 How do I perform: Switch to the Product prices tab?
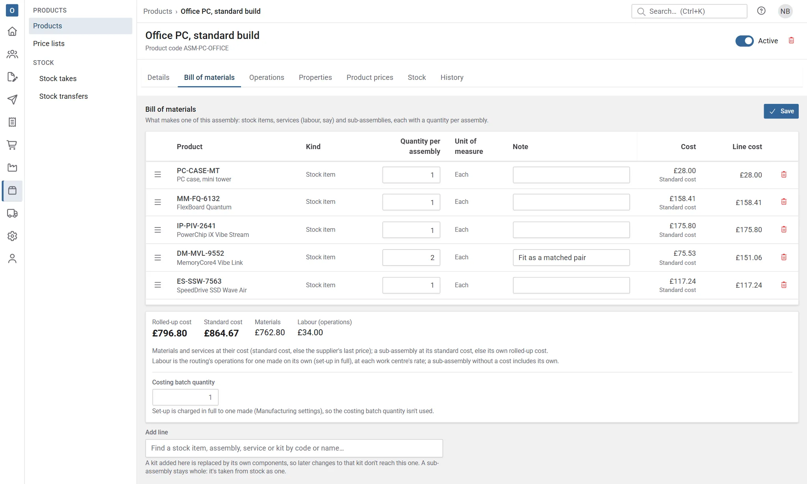coord(370,78)
